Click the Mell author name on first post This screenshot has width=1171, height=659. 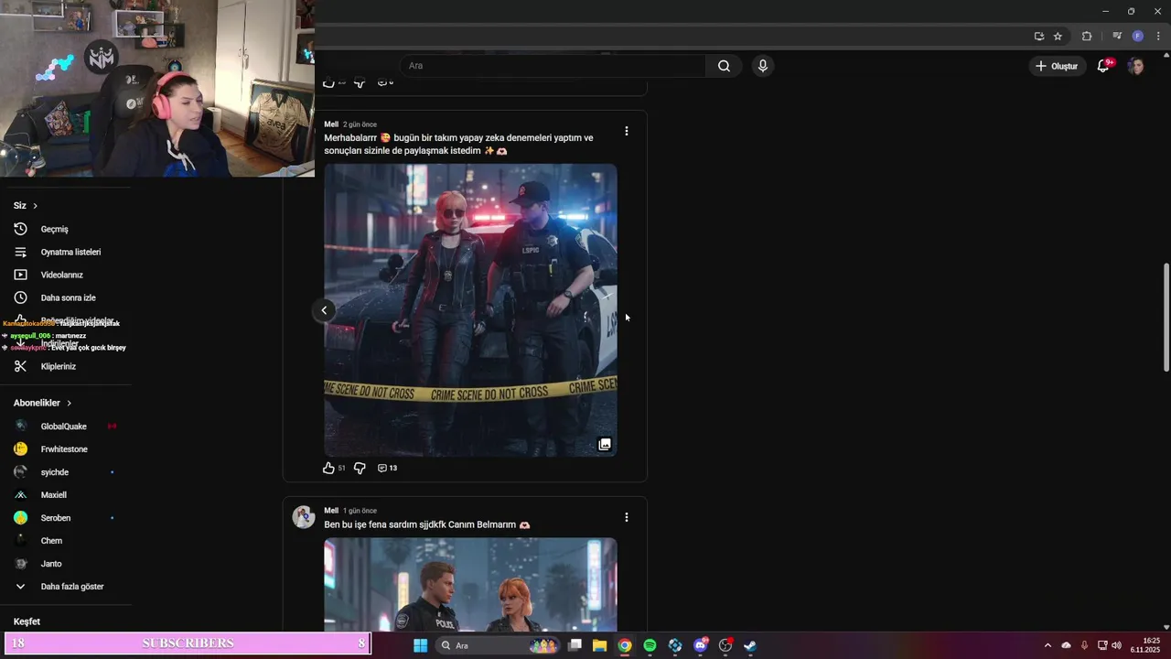331,124
